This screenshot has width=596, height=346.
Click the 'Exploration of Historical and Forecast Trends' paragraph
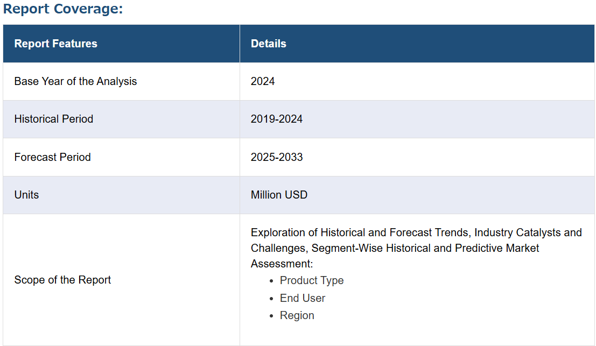[x=416, y=248]
